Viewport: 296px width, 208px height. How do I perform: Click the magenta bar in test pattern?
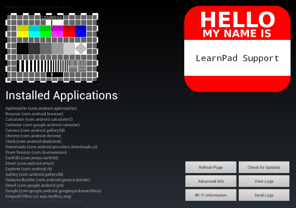(58, 31)
